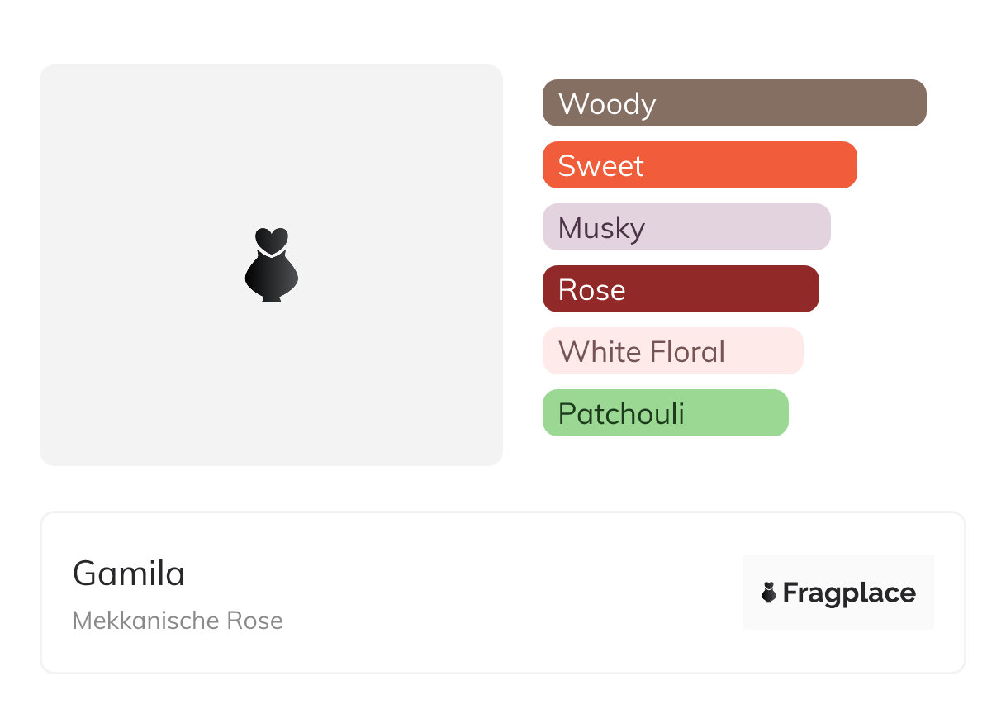The height and width of the screenshot is (714, 1006).
Task: Click the small bottle icon in Fragplace logo
Action: [769, 593]
